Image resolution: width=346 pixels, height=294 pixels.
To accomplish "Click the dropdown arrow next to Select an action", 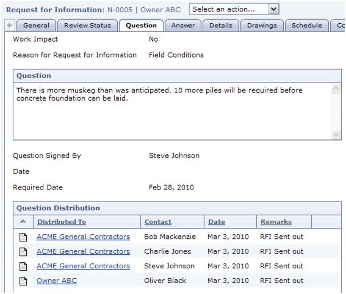I will 273,9.
